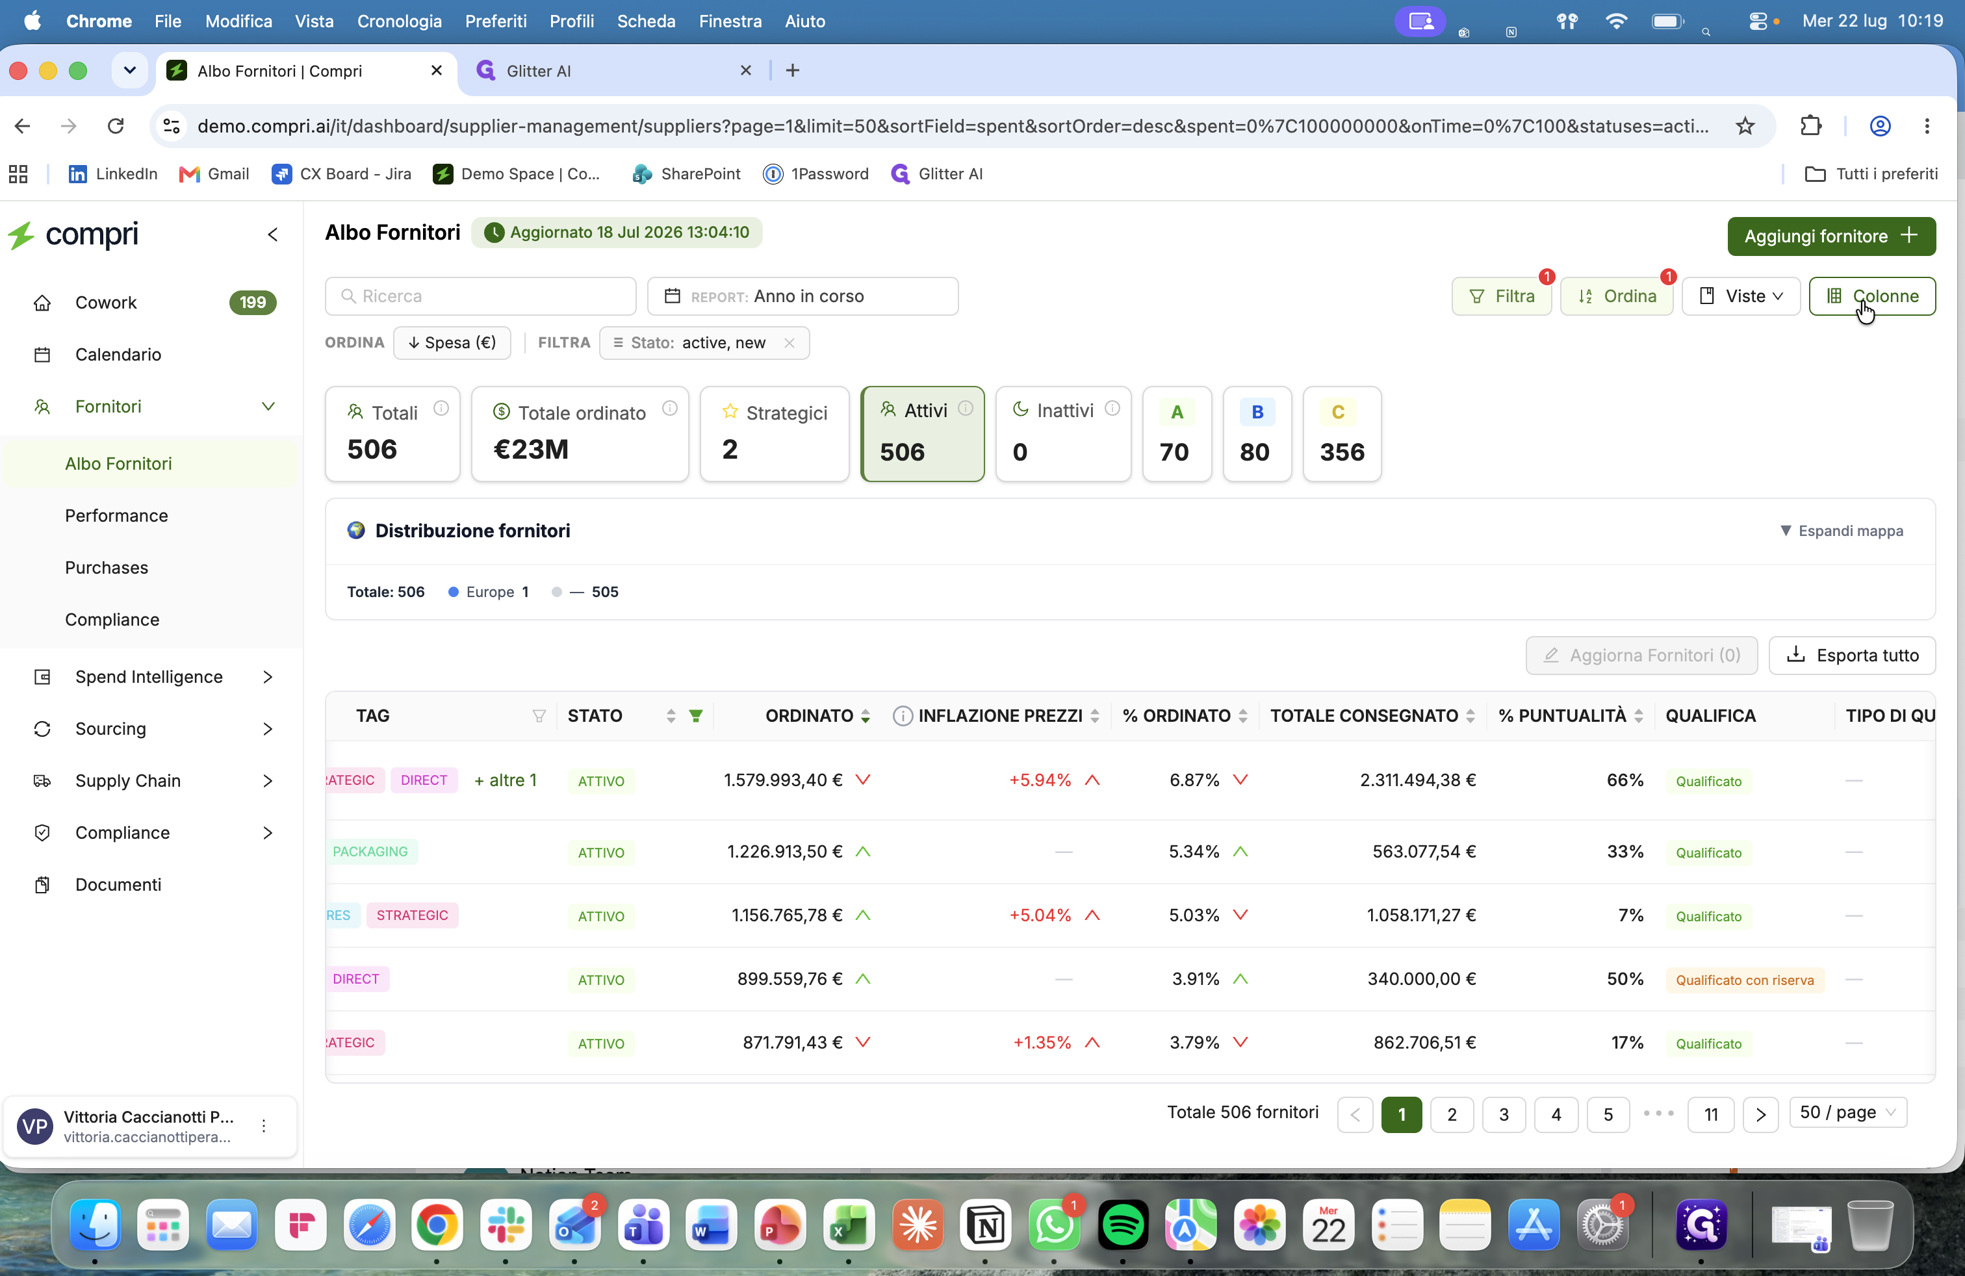
Task: Collapse the compri sidebar with the arrow
Action: [272, 235]
